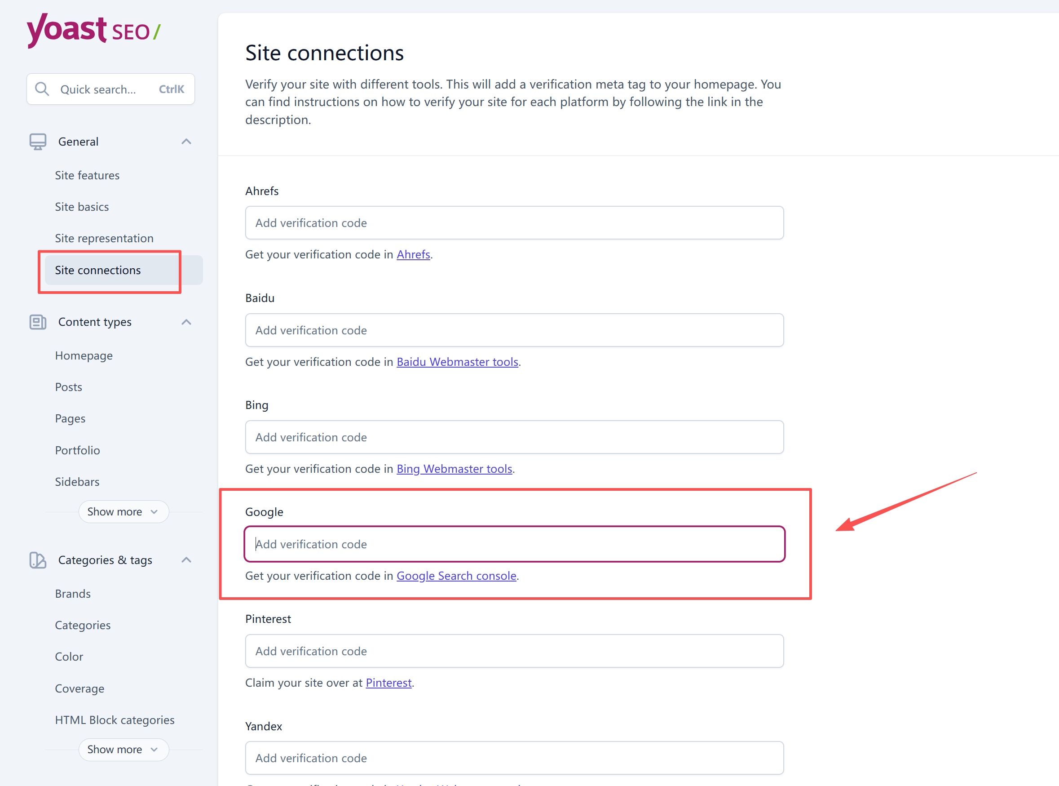Click the magnifying glass search icon

click(x=42, y=89)
